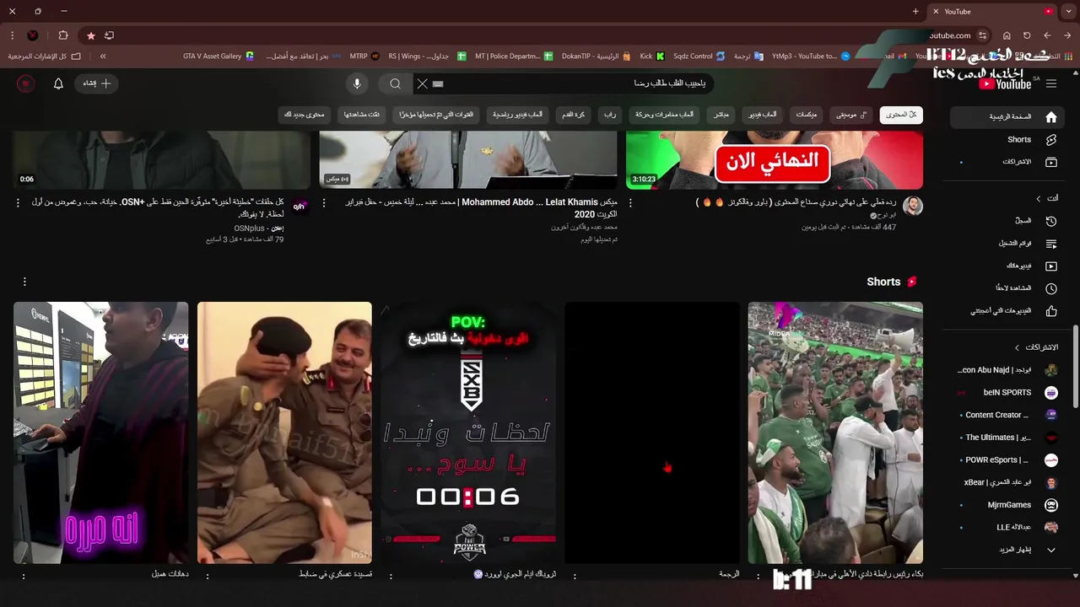The width and height of the screenshot is (1080, 607).
Task: Clear the search query with X
Action: 422,83
